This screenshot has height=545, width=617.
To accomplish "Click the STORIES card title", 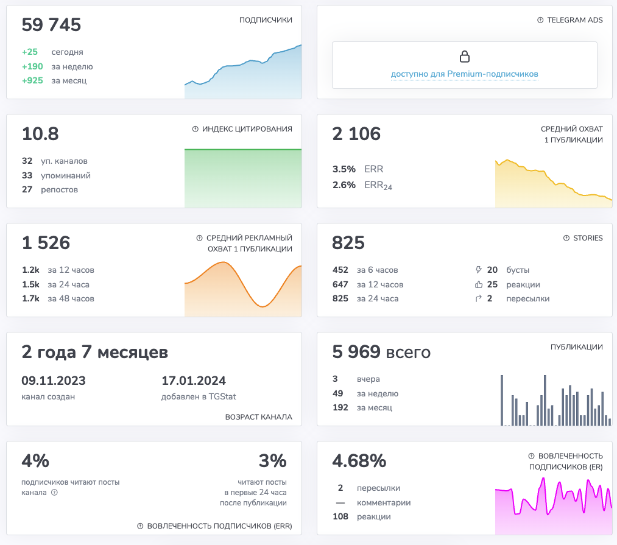I will tap(588, 238).
